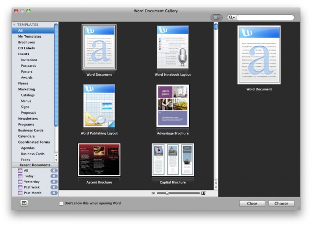Screen dimensions: 312x226
Task: Collapse the TEMPLATES disclosure triangle
Action: tap(14, 25)
